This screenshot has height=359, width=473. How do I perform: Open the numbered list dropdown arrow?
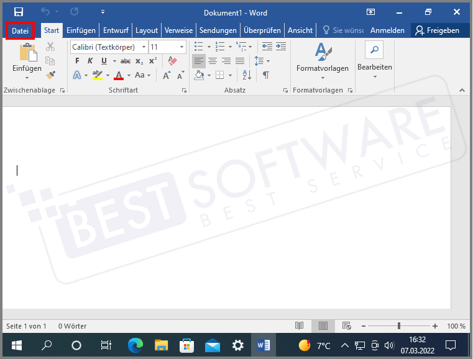coord(230,47)
